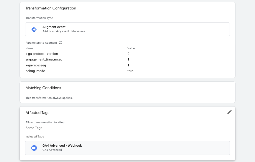
Task: Click 'This transformation always applies' text
Action: click(49, 98)
